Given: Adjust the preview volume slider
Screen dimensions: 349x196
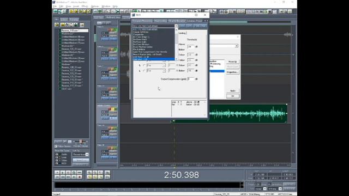Looking at the screenshot, I should pyautogui.click(x=81, y=142).
